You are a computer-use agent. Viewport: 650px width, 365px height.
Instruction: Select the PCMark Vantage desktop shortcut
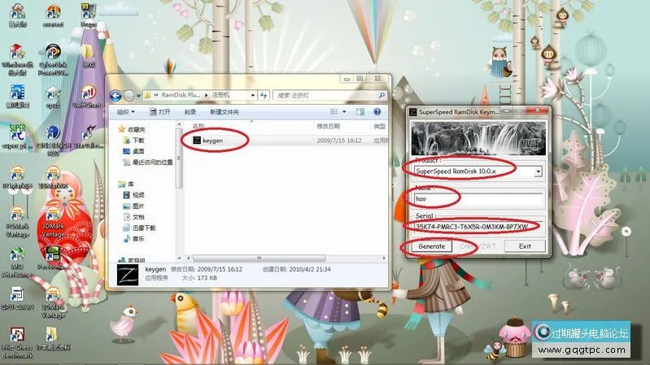(x=17, y=222)
